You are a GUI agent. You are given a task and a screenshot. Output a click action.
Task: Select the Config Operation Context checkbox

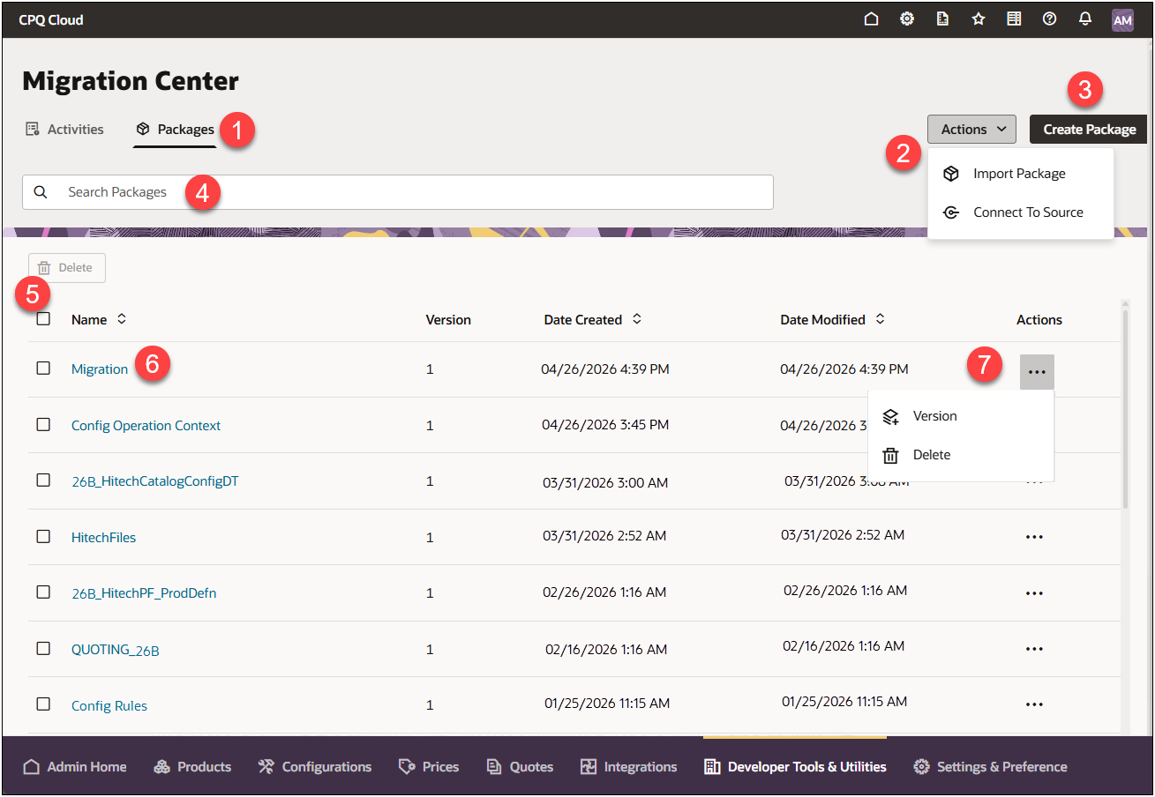click(43, 424)
